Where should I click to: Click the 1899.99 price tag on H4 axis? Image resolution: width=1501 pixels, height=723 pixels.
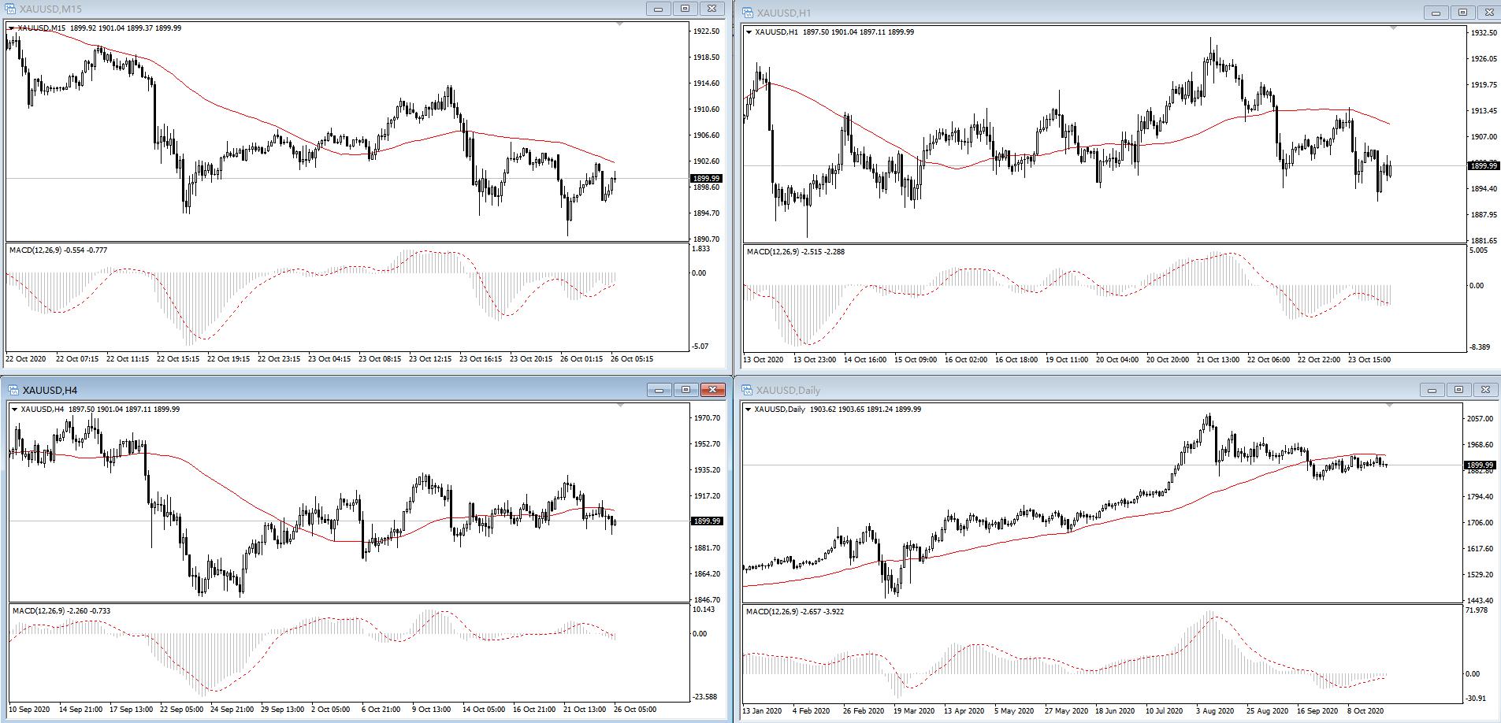707,521
